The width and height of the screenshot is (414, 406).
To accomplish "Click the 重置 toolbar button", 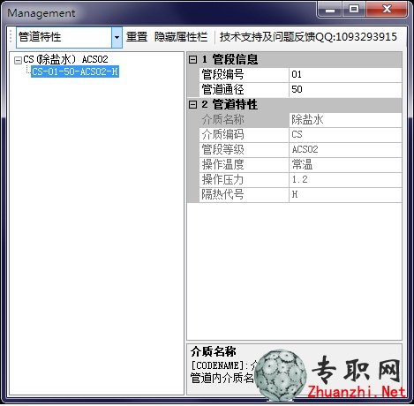I will (137, 37).
